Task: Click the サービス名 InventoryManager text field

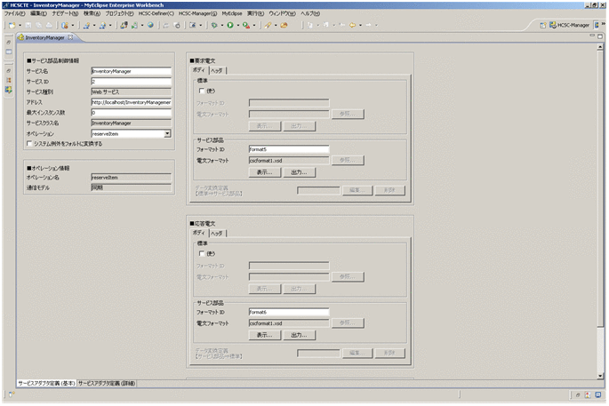Action: pos(130,70)
